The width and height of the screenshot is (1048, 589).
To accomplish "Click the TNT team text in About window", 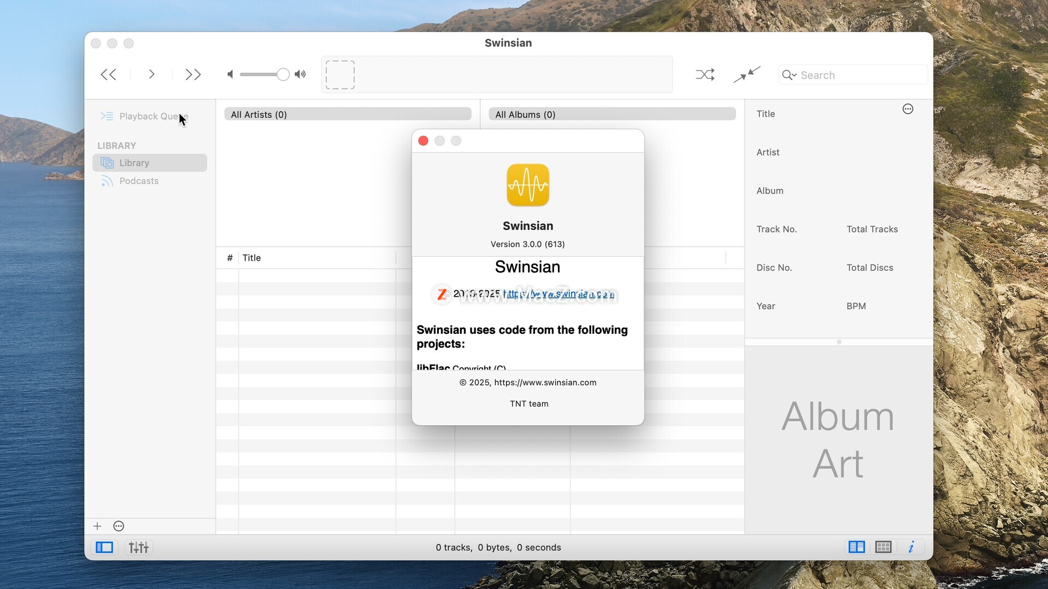I will pyautogui.click(x=529, y=404).
